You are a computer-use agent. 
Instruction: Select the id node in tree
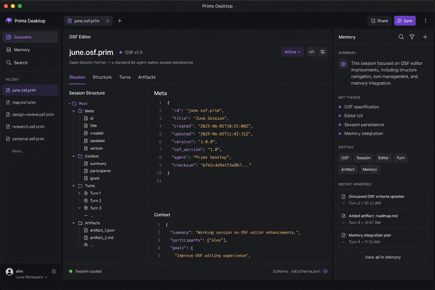click(89, 118)
